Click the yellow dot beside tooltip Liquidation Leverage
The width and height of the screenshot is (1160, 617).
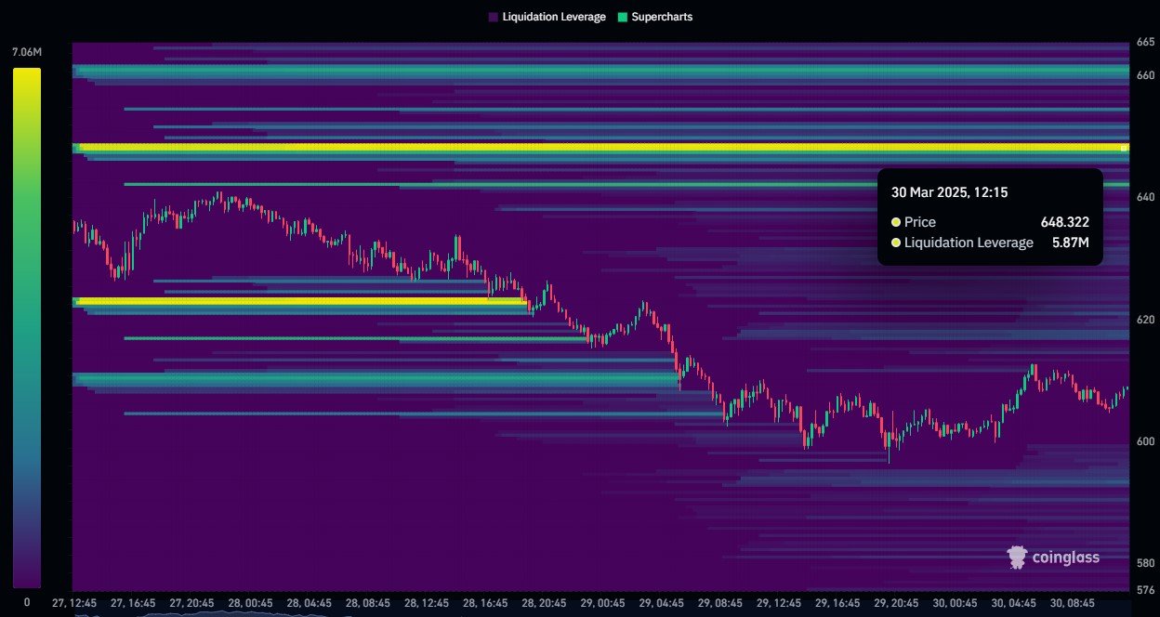896,243
